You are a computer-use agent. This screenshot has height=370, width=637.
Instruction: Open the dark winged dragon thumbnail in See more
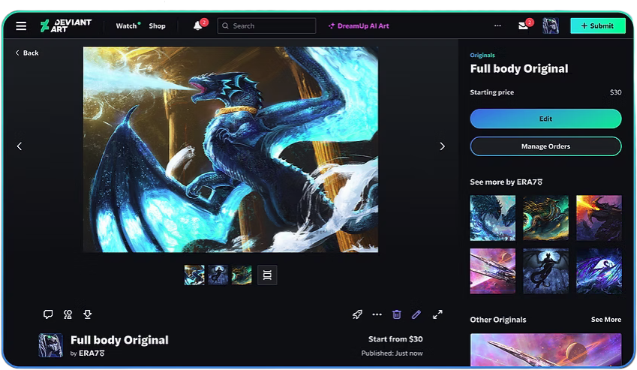(x=545, y=271)
